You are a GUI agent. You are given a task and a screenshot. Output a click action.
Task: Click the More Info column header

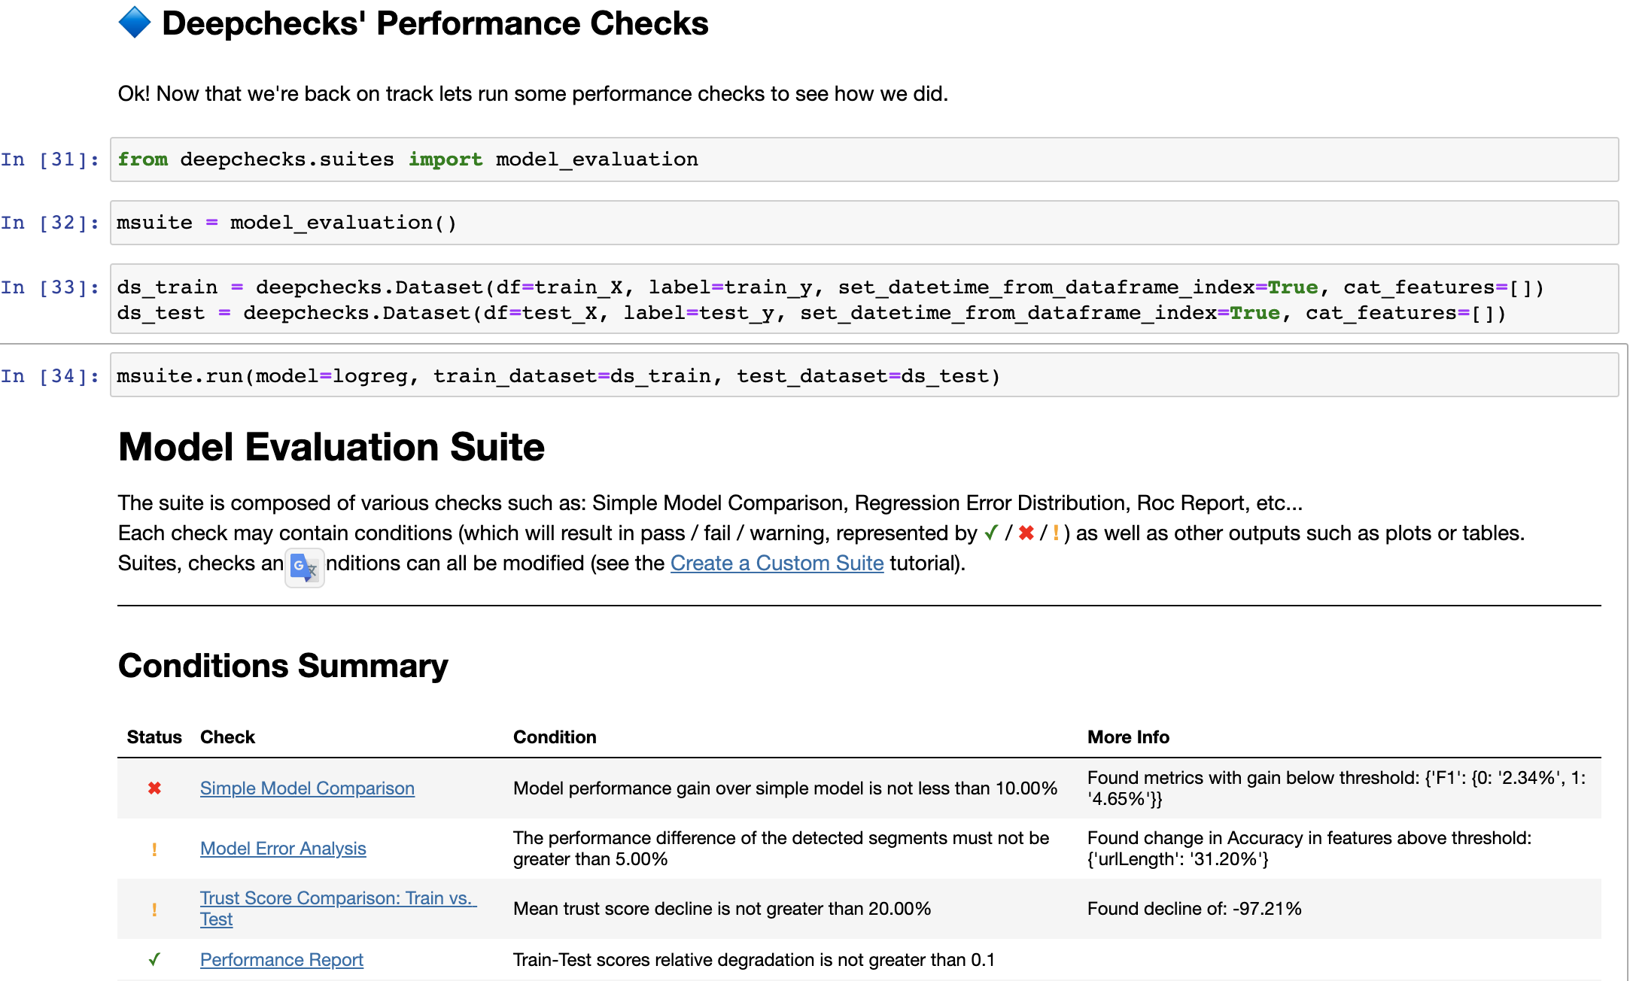click(x=1128, y=737)
